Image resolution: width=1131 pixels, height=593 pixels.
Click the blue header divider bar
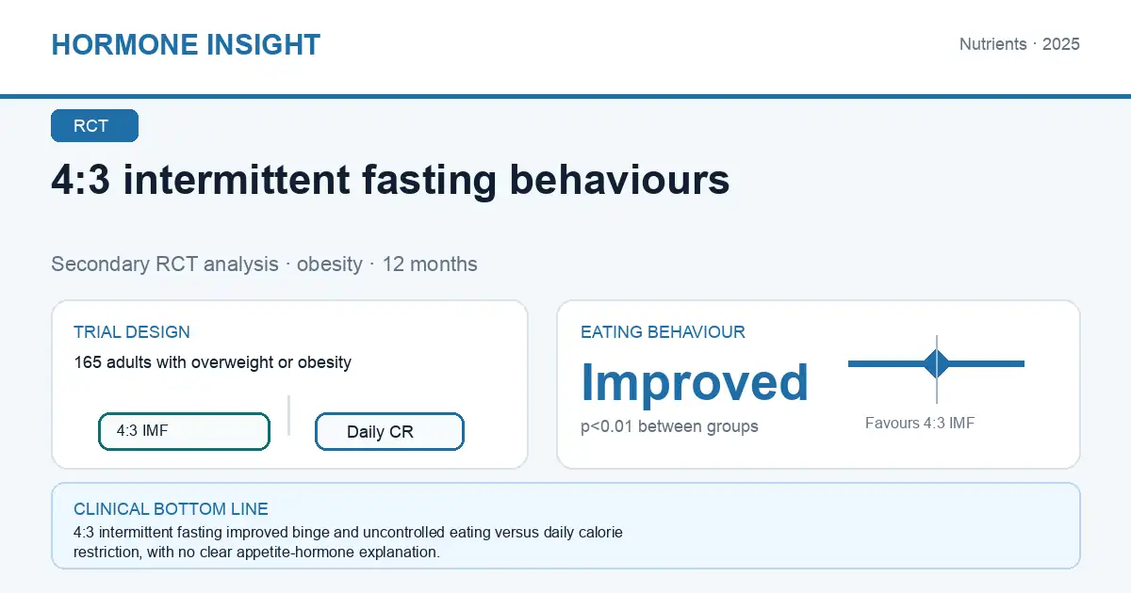pyautogui.click(x=565, y=96)
